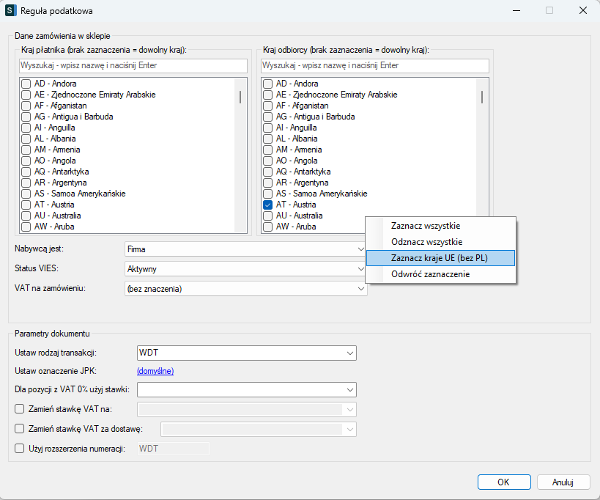Check AU - Australia in recipient list
This screenshot has height=500, width=600.
coord(267,216)
